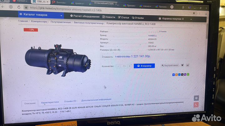
Task: Go to Полугерметичные breadcrumb
Action: pos(61,22)
